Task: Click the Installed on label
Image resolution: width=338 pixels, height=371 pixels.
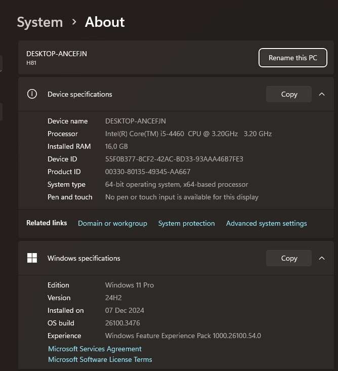Action: pos(65,310)
